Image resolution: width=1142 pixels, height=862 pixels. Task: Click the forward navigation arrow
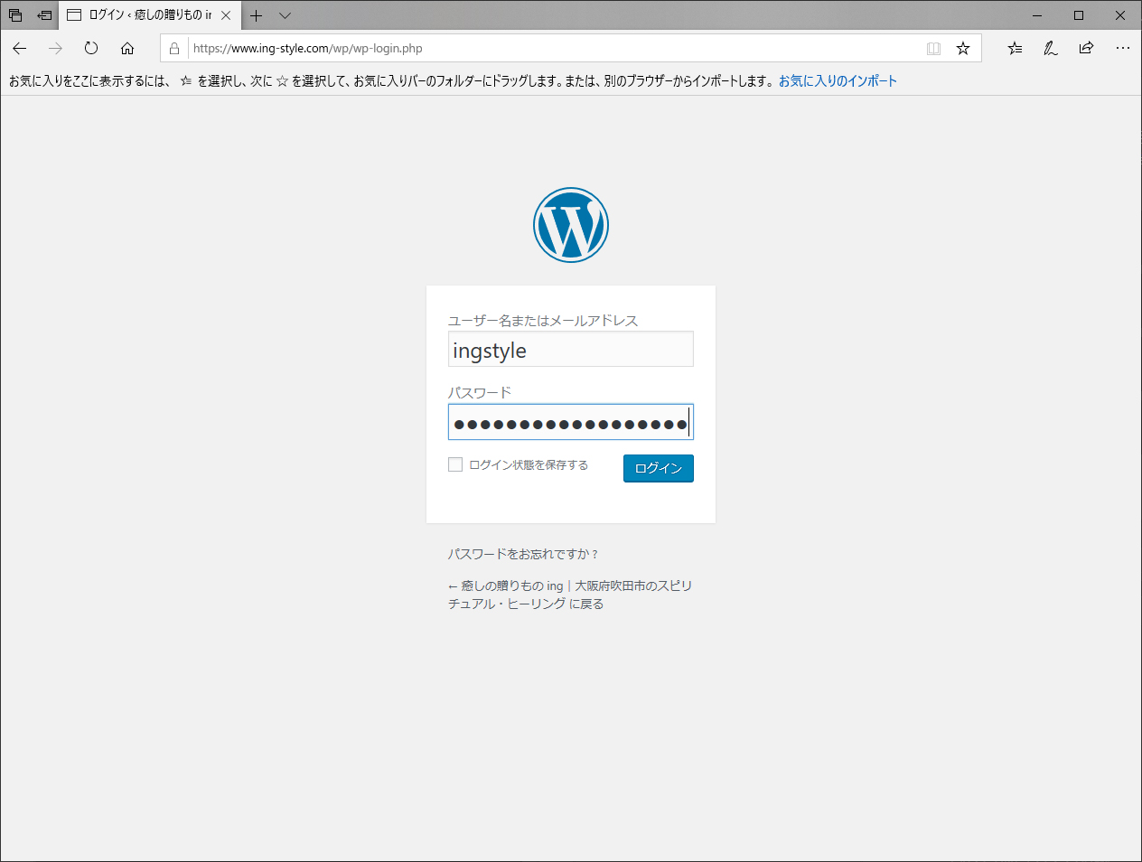[55, 49]
